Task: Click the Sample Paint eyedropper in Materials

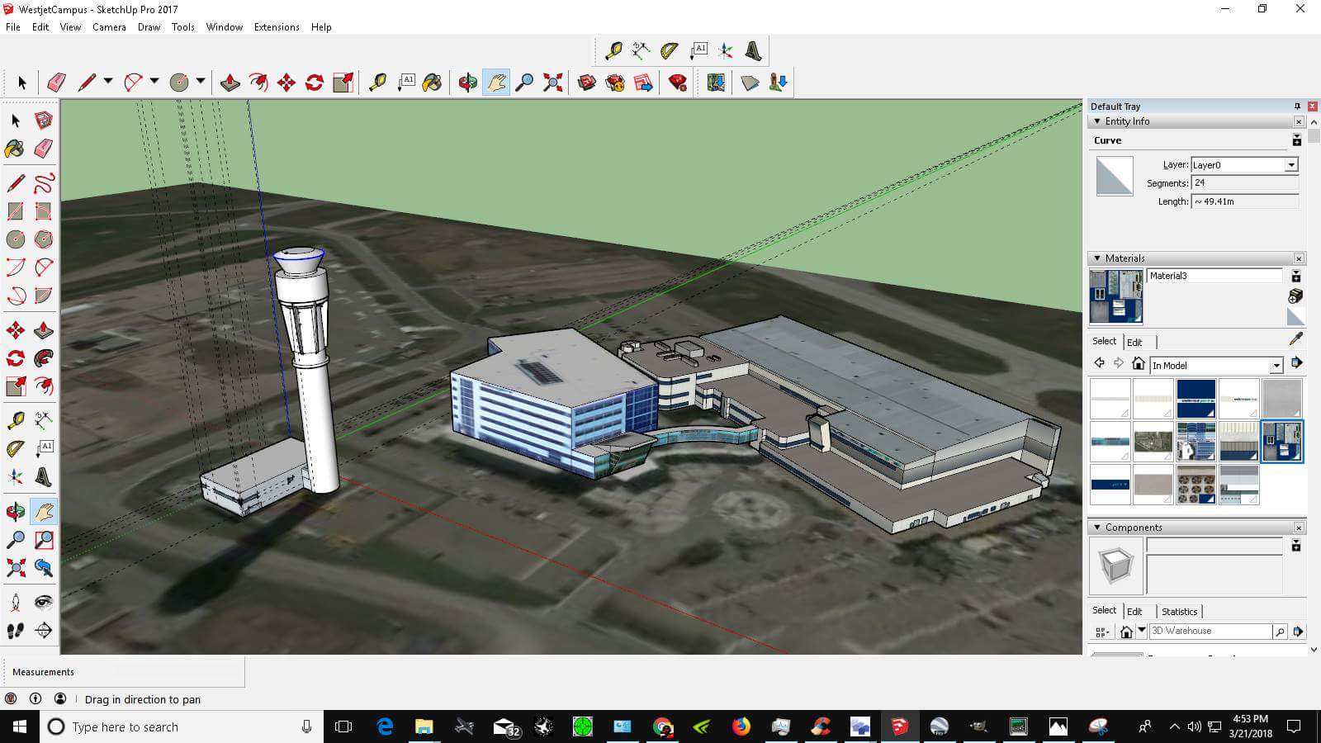Action: coord(1296,338)
